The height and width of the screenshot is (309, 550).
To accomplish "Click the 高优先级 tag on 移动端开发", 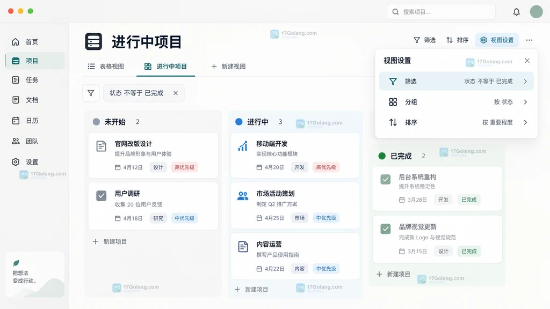I will pyautogui.click(x=326, y=167).
